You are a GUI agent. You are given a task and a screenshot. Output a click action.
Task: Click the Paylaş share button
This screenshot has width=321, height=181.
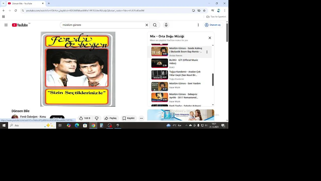click(x=111, y=118)
